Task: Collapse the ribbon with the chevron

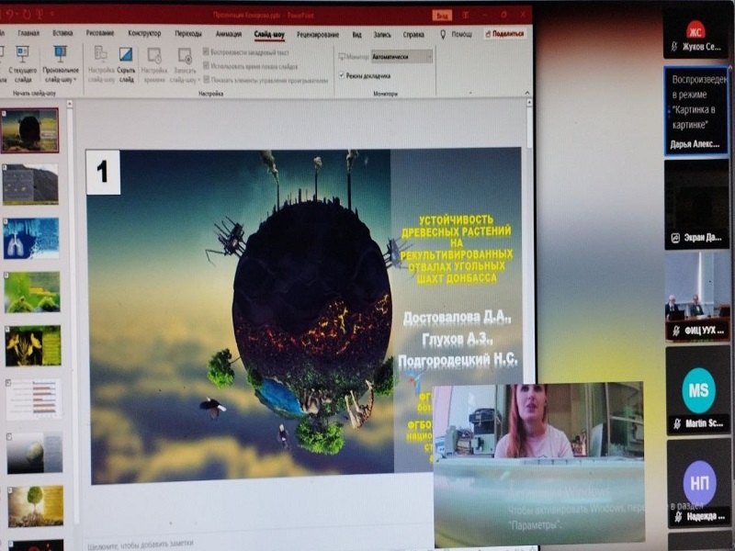Action: (526, 93)
